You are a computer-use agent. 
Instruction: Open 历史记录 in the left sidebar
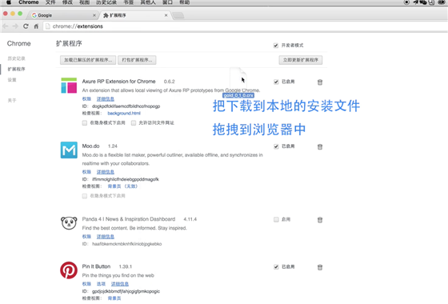pos(16,58)
